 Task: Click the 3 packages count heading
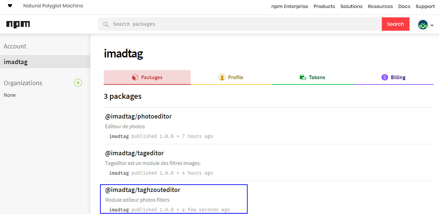[x=123, y=96]
